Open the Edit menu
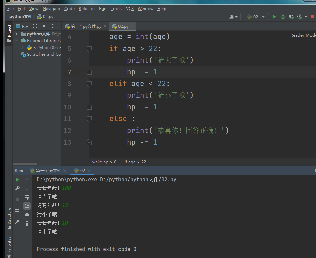 click(21, 9)
